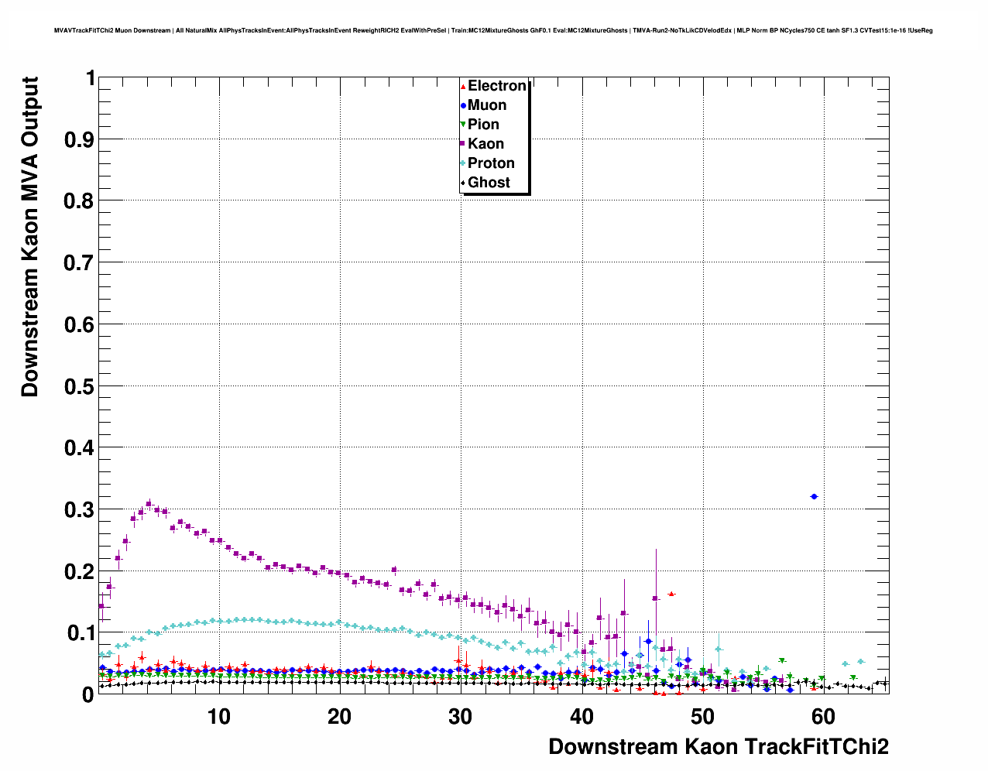
Task: Click the x-axis tick label 20
Action: tap(340, 717)
